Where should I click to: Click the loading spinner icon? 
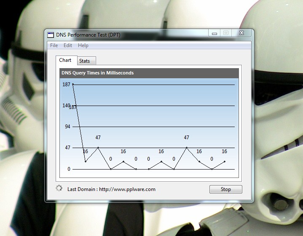[x=59, y=188]
